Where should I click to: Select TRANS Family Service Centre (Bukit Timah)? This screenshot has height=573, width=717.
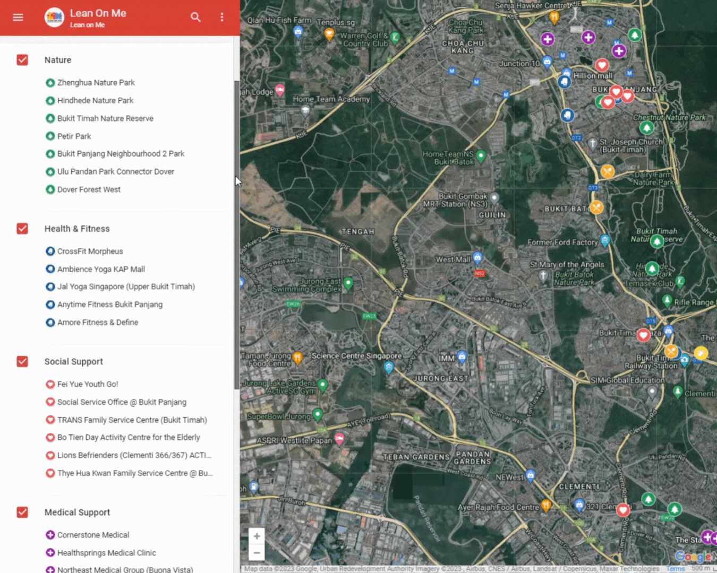coord(132,420)
